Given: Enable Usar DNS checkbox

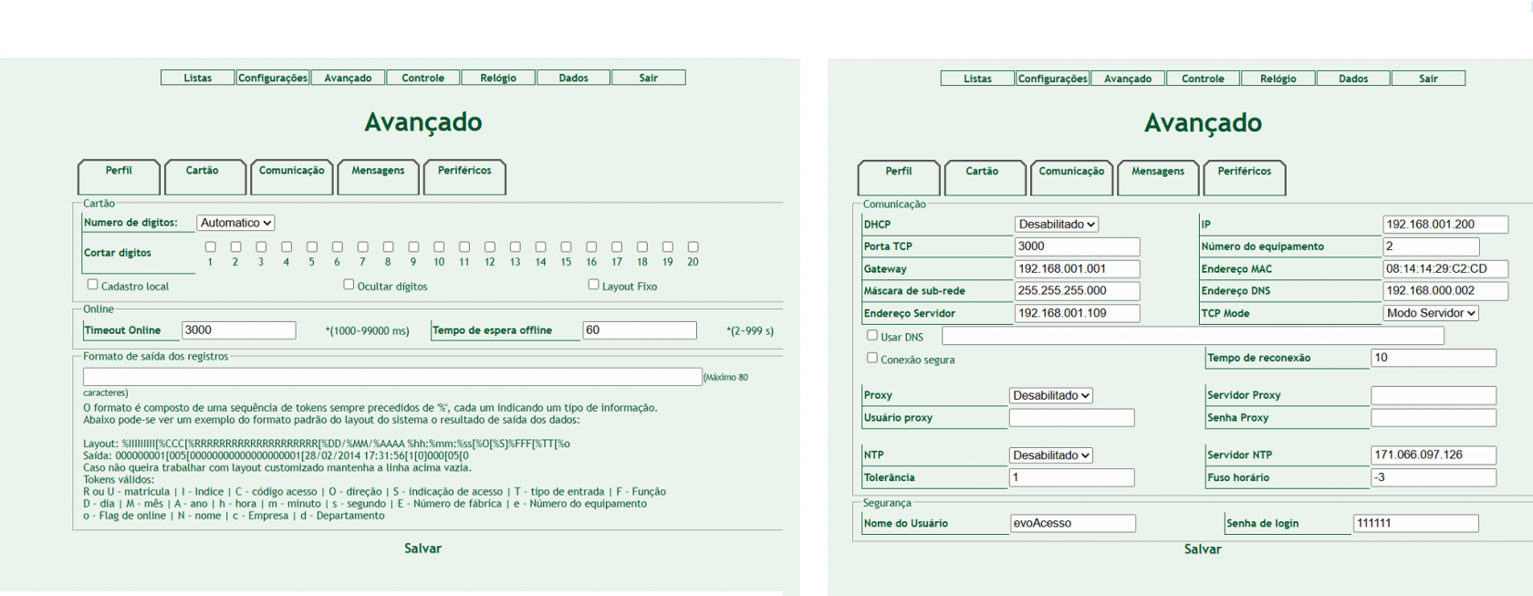Looking at the screenshot, I should click(872, 336).
